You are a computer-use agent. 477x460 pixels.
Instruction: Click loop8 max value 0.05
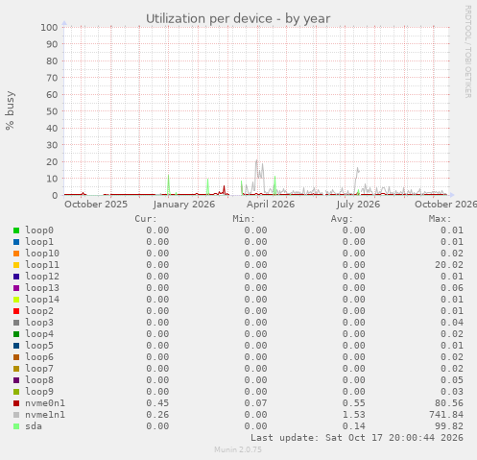(452, 380)
